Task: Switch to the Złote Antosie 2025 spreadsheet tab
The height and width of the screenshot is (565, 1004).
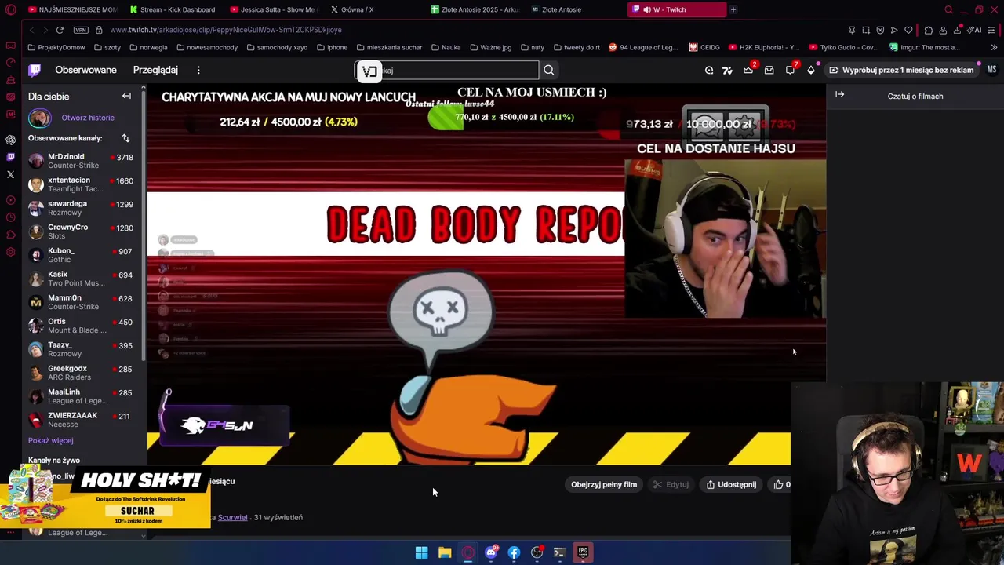Action: point(475,9)
